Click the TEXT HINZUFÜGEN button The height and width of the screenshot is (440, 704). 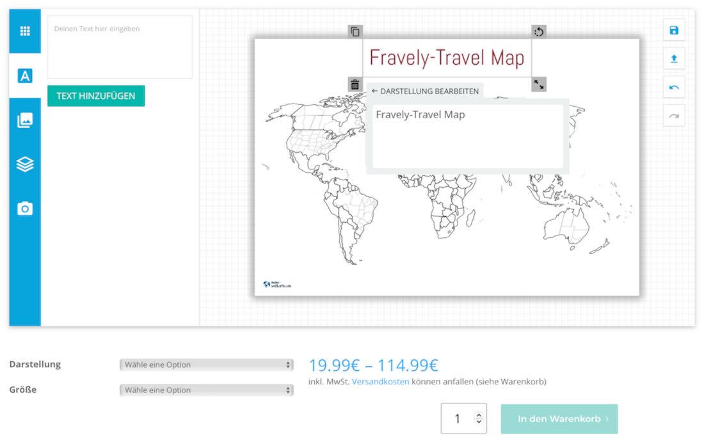click(96, 96)
